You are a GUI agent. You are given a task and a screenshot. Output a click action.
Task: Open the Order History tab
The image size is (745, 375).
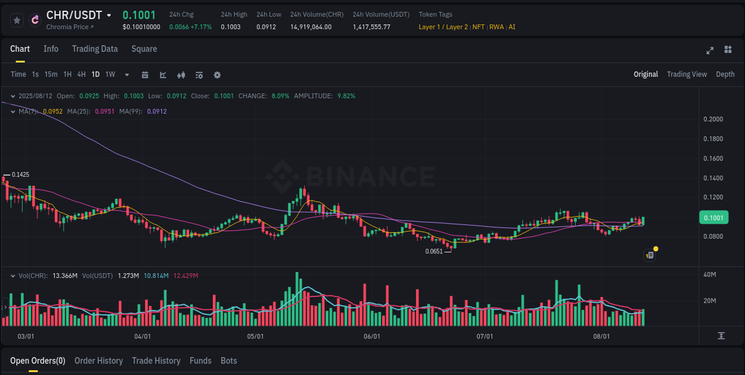point(98,361)
